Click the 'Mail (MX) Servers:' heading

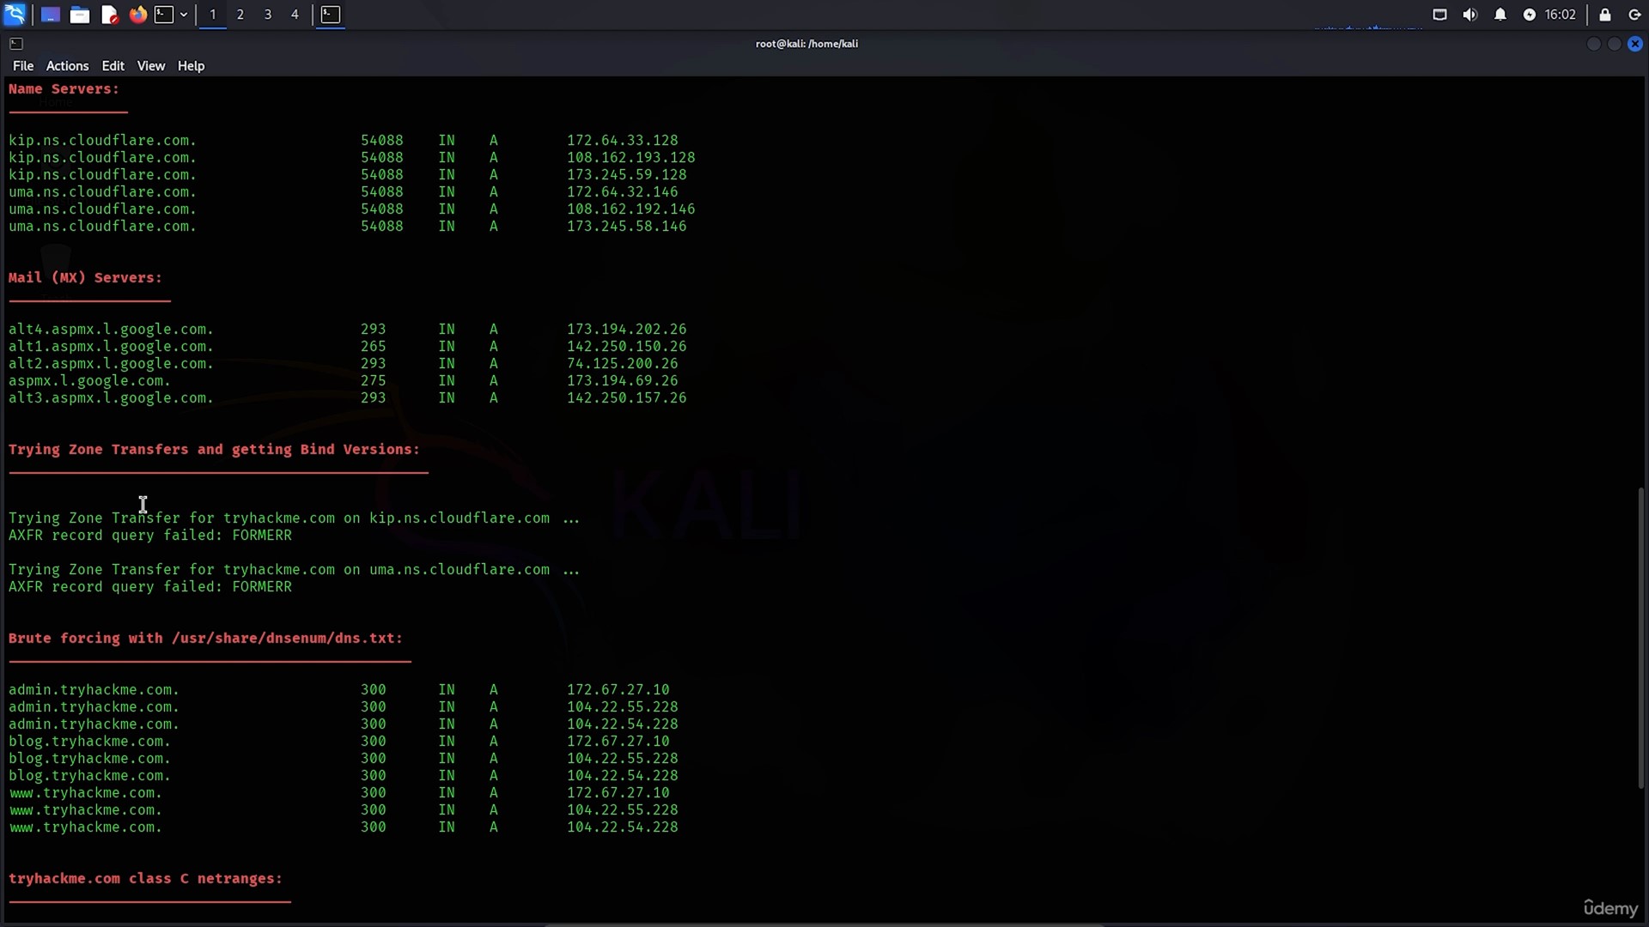(x=86, y=278)
